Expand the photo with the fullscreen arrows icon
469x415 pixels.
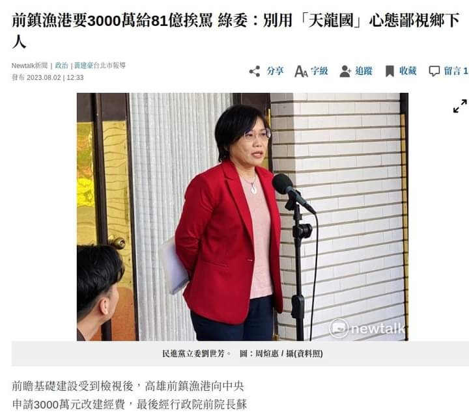(460, 106)
